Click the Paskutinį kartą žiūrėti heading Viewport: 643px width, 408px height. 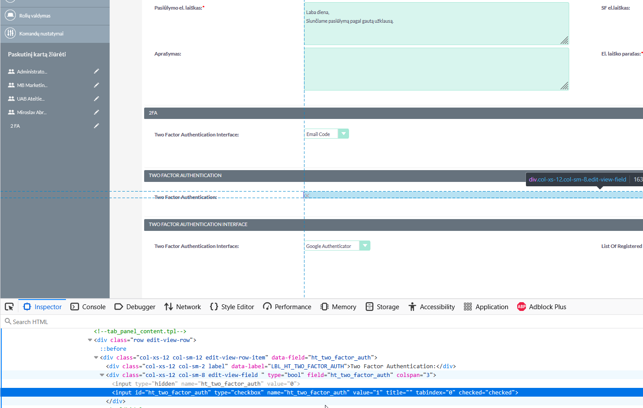pos(37,54)
